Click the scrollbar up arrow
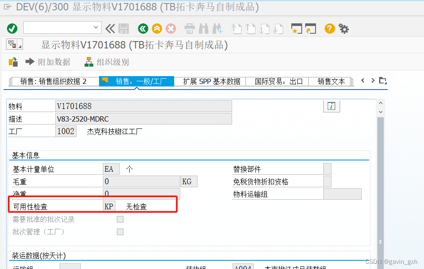The image size is (424, 269). point(381,103)
